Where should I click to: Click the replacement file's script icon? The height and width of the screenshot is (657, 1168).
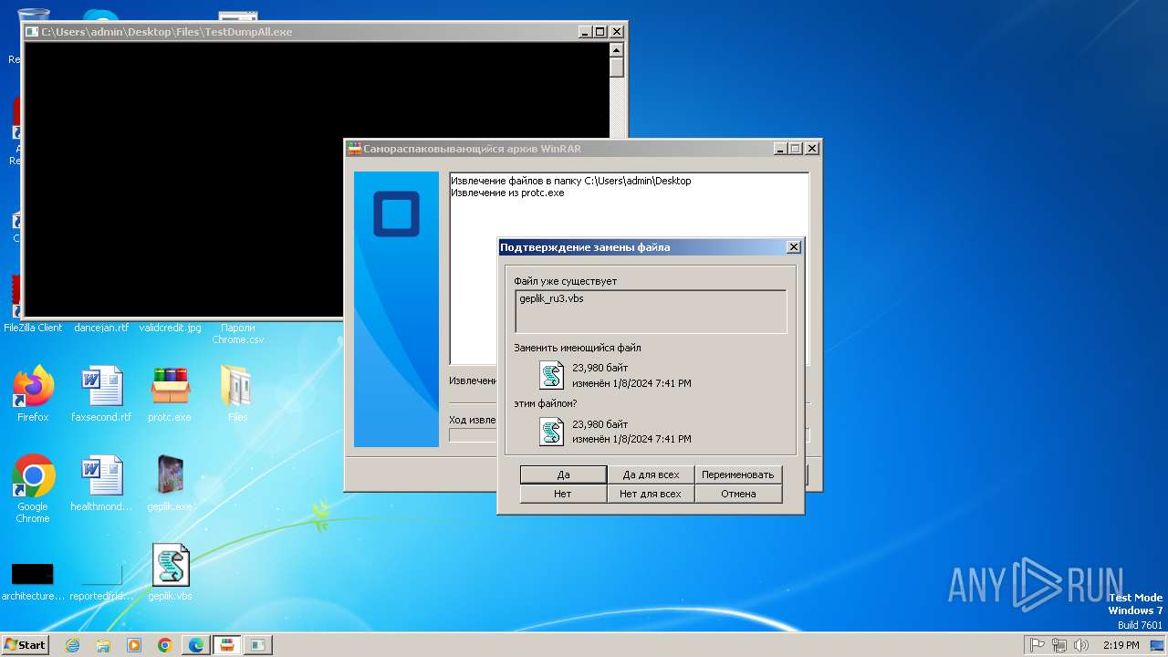(x=551, y=432)
